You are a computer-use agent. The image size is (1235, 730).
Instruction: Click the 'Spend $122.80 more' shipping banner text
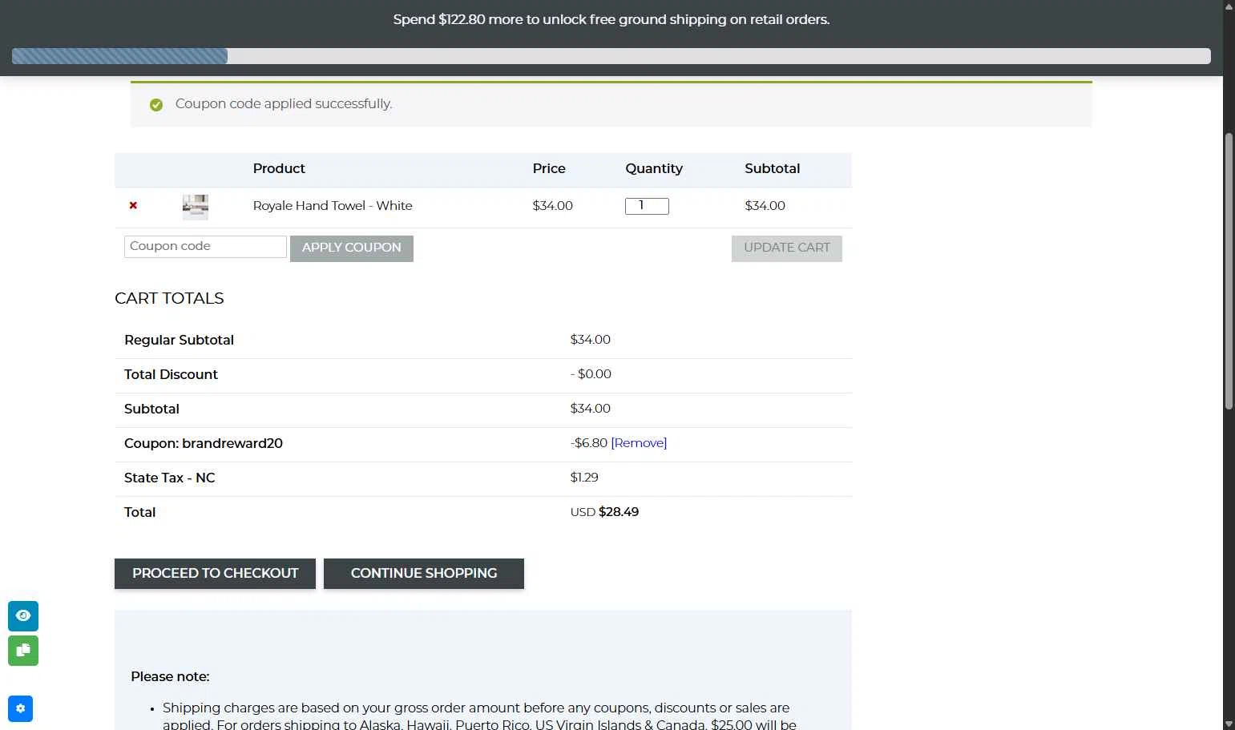[x=611, y=19]
